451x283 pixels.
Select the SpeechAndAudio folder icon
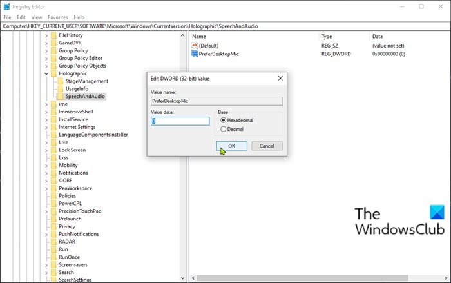tap(61, 97)
